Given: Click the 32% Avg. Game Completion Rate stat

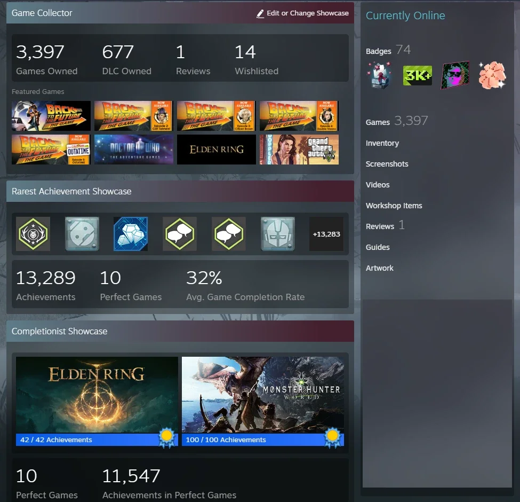Looking at the screenshot, I should [245, 285].
